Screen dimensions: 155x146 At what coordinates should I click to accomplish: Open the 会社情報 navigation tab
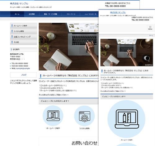click(32, 14)
